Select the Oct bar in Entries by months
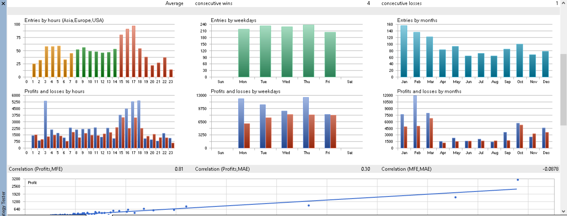 coord(520,60)
